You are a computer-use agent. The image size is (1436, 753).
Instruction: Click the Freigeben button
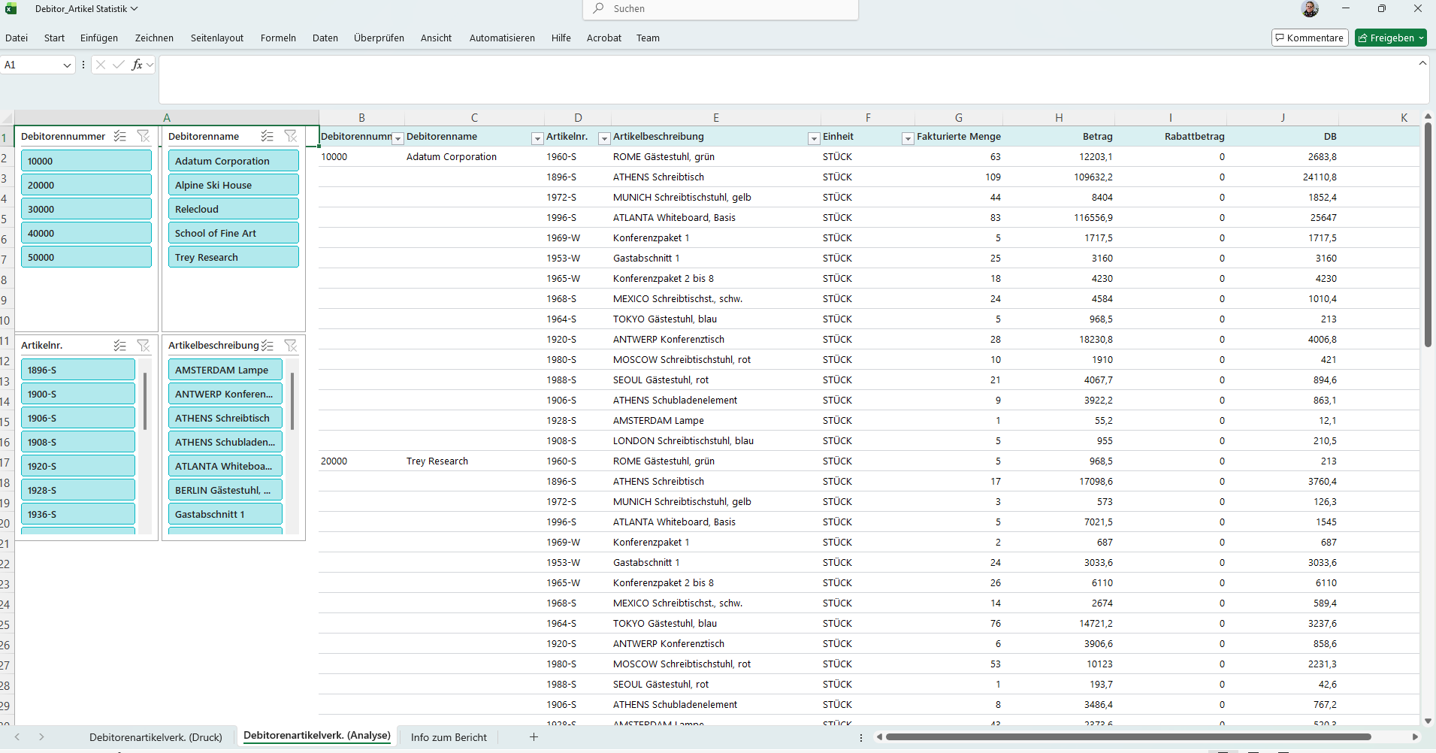(1386, 38)
